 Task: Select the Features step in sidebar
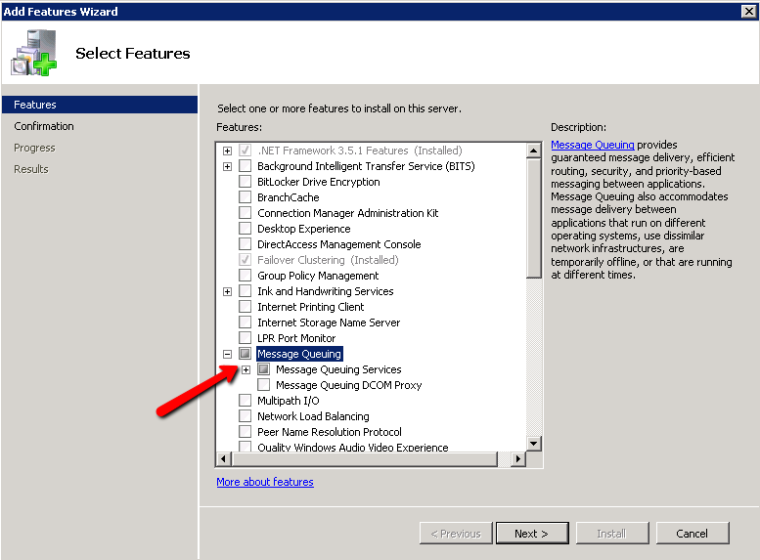35,105
